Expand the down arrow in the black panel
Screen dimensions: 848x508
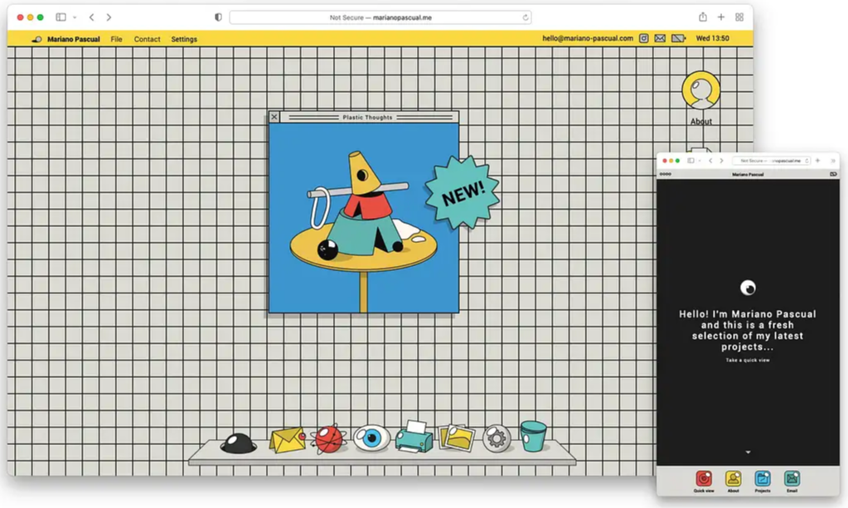point(748,452)
